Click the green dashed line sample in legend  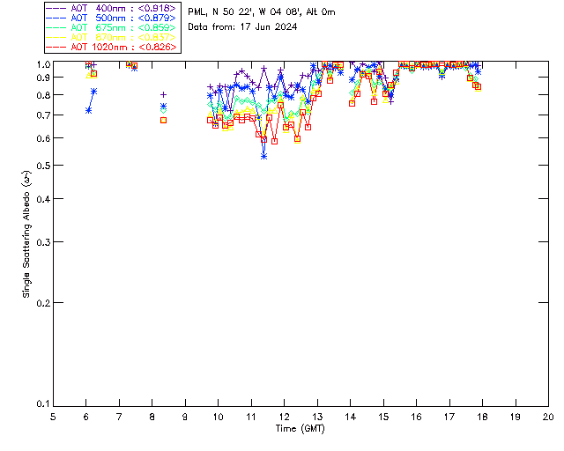[x=56, y=27]
